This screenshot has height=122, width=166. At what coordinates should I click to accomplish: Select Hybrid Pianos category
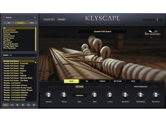[x=19, y=38]
